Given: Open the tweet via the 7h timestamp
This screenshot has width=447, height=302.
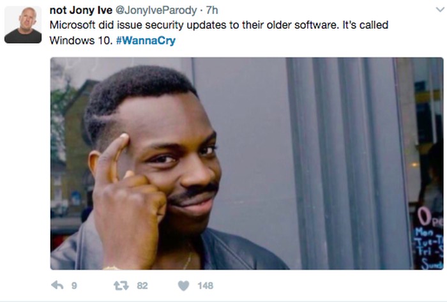Looking at the screenshot, I should point(212,11).
